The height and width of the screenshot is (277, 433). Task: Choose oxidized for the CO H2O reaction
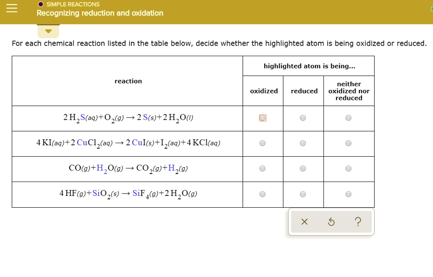click(263, 169)
